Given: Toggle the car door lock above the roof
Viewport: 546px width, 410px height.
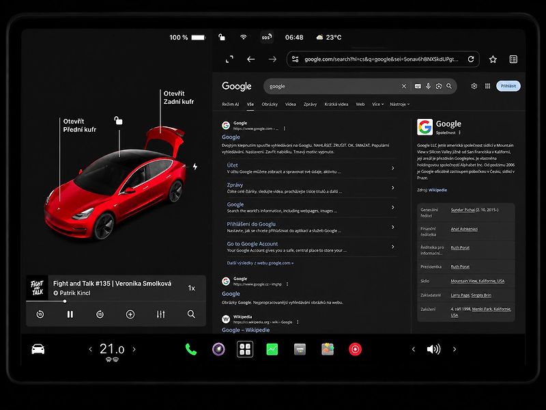Looking at the screenshot, I should [x=118, y=121].
